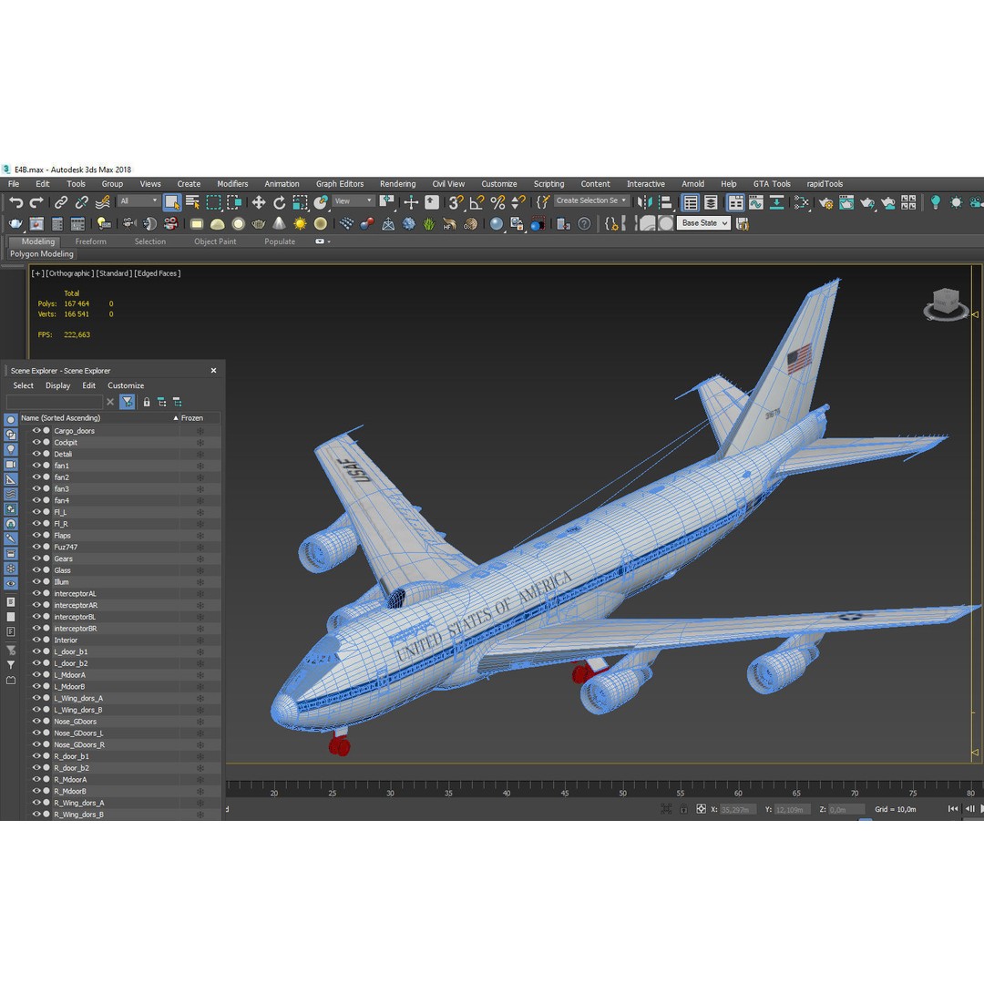Pick the Rectangular Selection Region tool

(x=213, y=202)
